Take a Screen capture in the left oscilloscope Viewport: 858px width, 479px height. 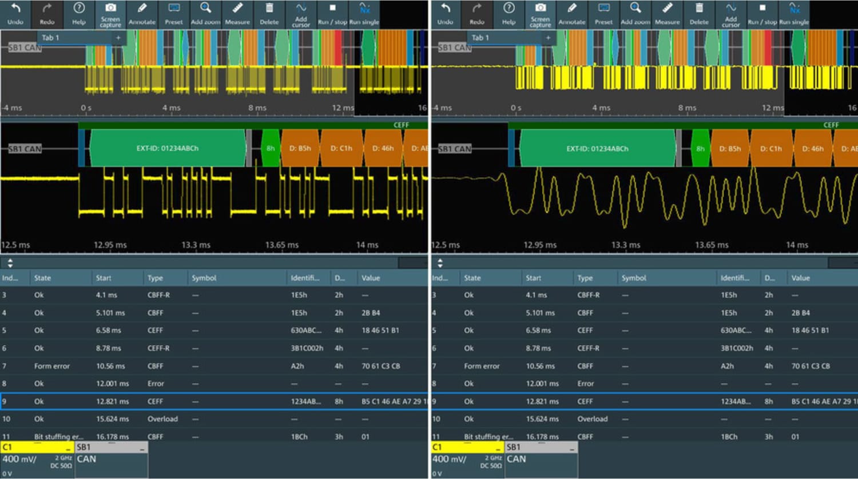110,14
